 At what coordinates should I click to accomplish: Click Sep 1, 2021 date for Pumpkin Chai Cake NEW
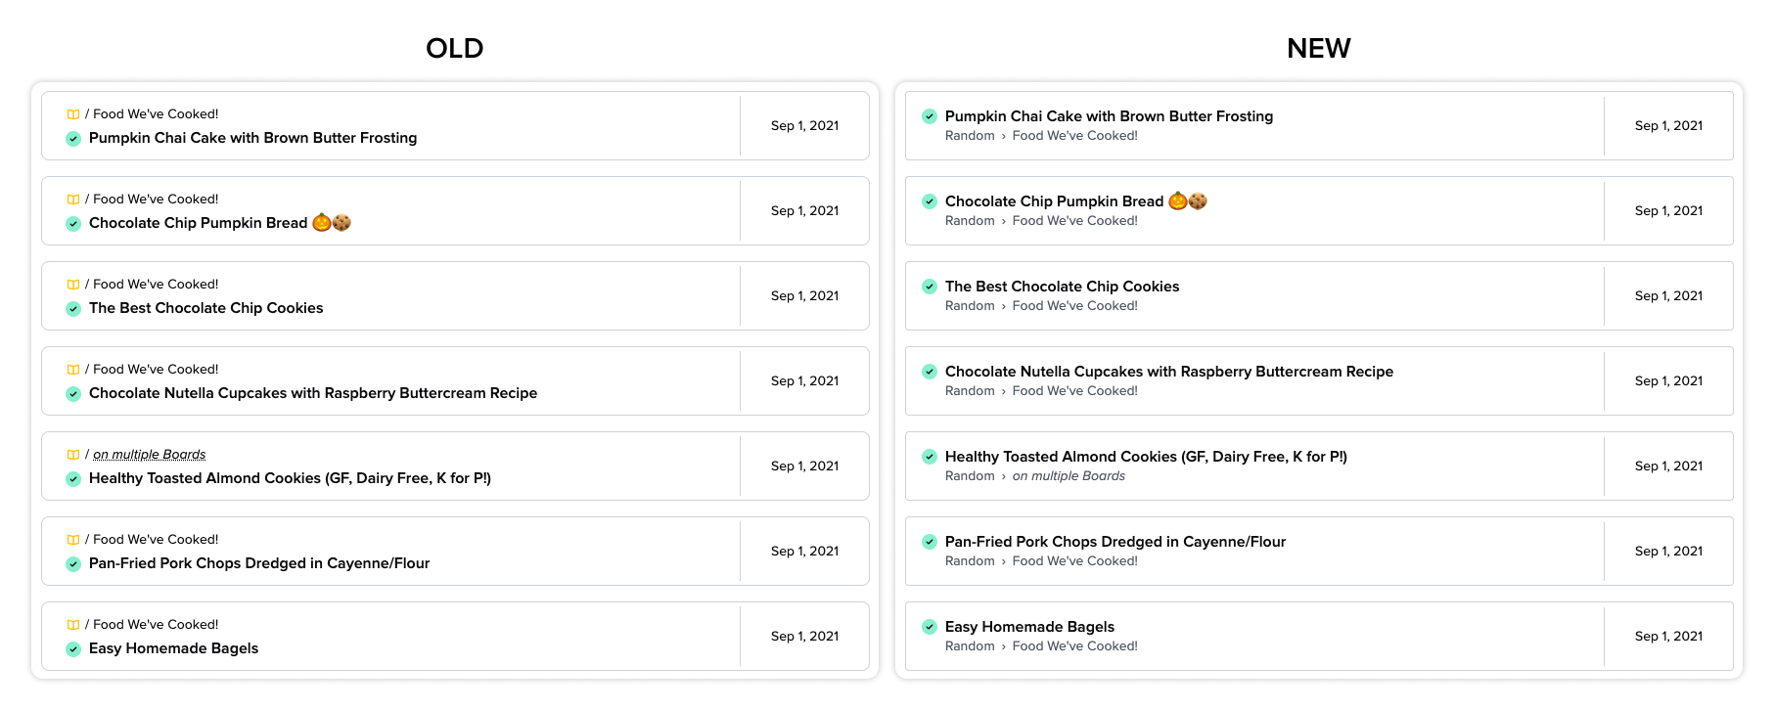point(1668,126)
